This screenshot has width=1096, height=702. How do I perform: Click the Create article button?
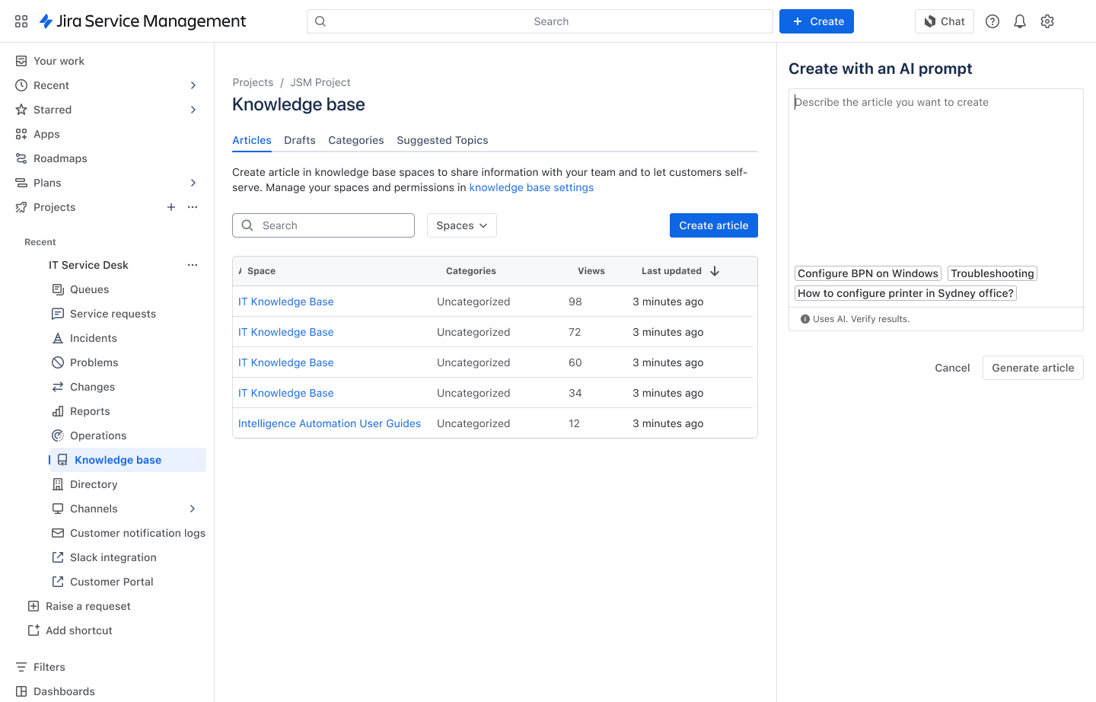(714, 225)
